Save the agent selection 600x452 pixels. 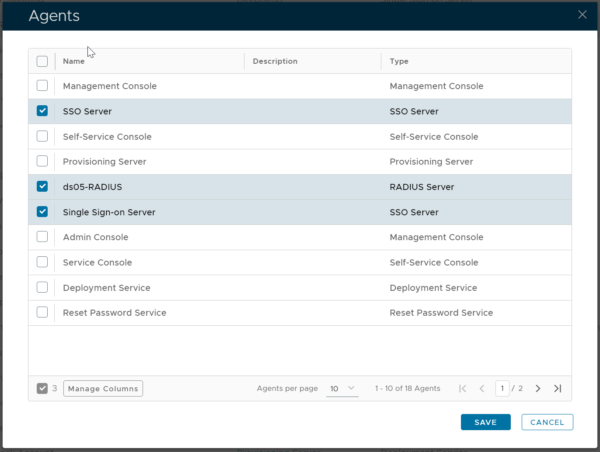click(485, 422)
